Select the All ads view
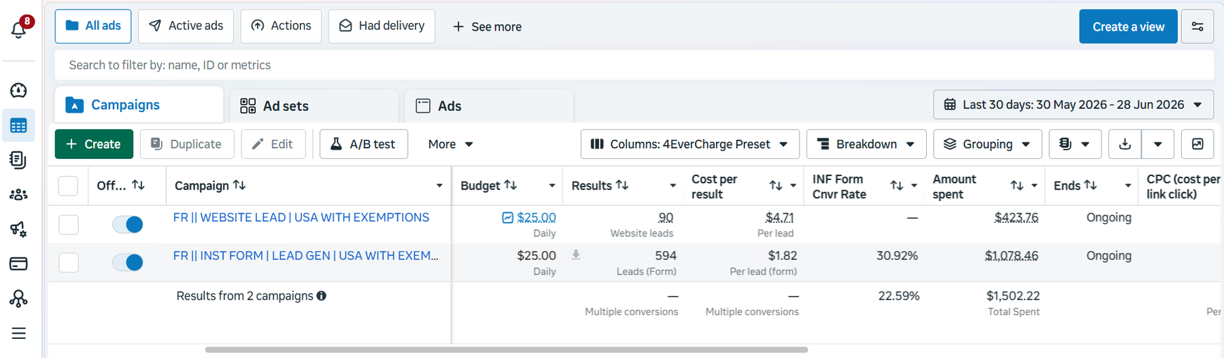 click(93, 26)
